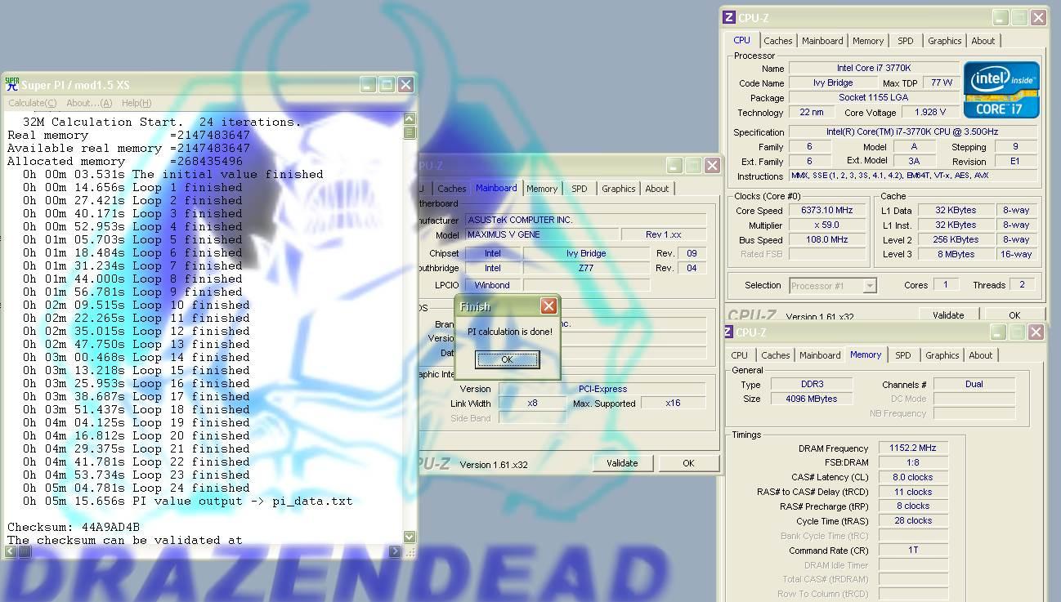Select the Memory tab in bottom CPU-Z window
Screen dimensions: 1061x602
click(866, 355)
